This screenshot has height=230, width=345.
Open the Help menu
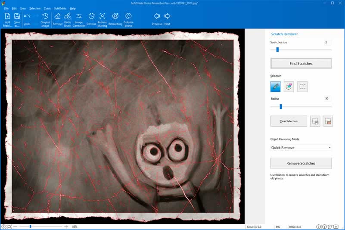(73, 8)
